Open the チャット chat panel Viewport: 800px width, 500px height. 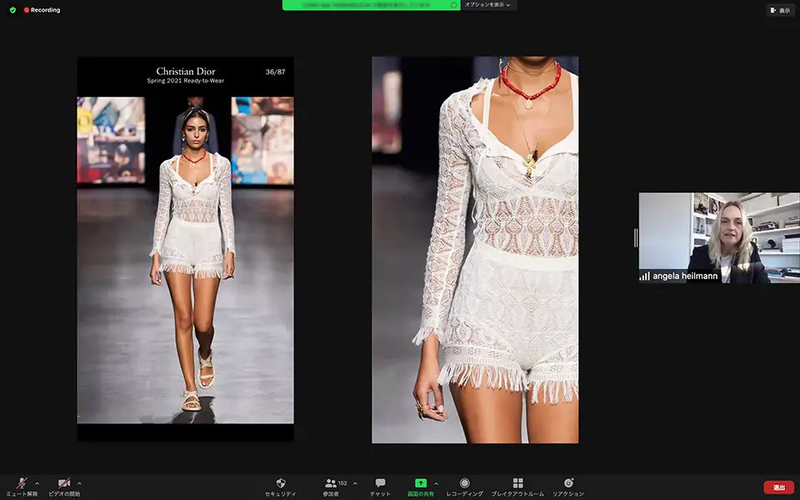pos(380,487)
